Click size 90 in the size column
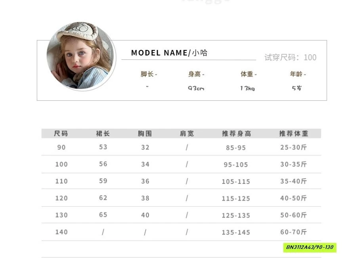The height and width of the screenshot is (258, 342). (x=61, y=147)
